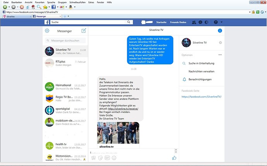Open Facebook logo home in blue bar
The width and height of the screenshot is (267, 166).
pos(47,22)
